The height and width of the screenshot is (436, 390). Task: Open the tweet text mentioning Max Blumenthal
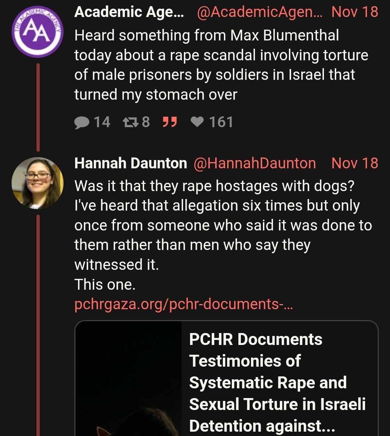(x=221, y=65)
